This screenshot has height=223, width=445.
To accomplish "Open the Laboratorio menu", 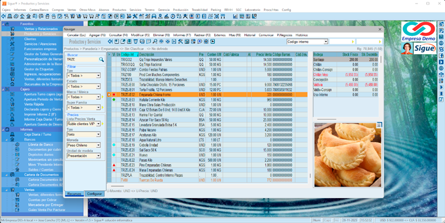I will [x=253, y=10].
